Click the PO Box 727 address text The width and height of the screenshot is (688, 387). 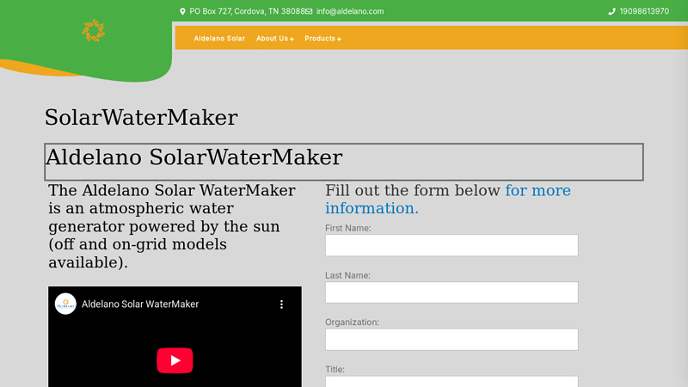(x=247, y=11)
